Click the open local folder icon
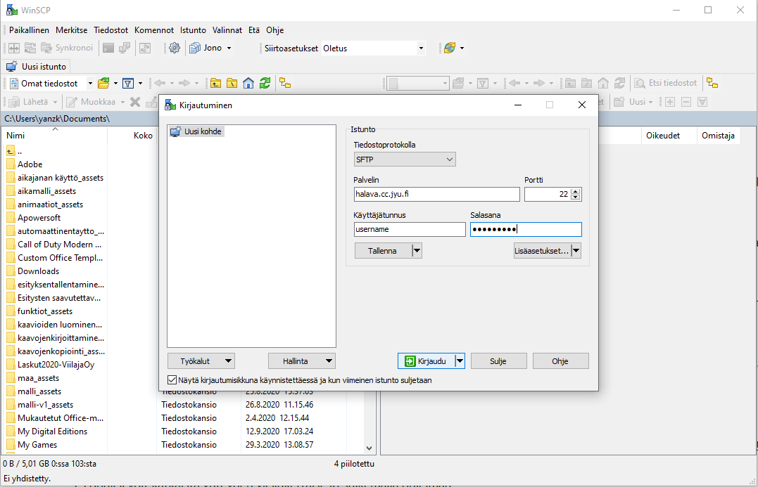Screen dimensions: 758x487 [103, 83]
